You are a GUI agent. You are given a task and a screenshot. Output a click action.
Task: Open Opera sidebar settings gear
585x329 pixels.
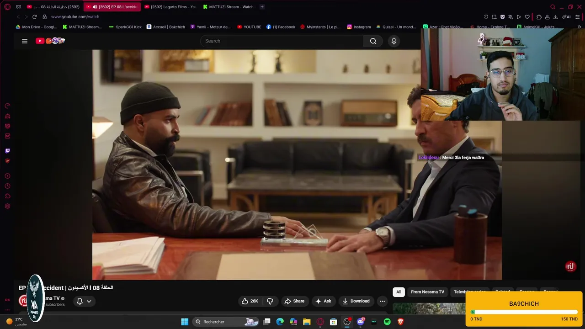7,206
